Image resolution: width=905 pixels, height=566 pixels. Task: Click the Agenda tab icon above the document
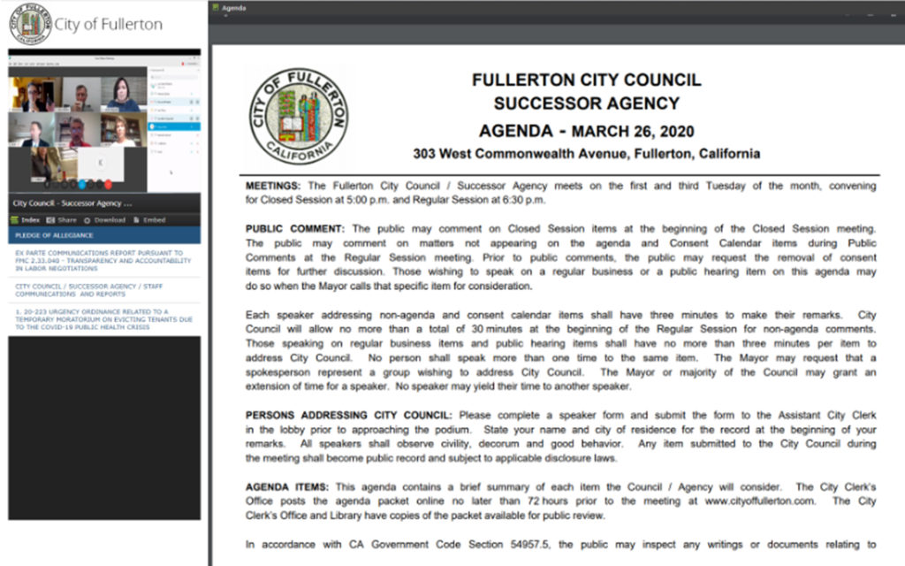[x=216, y=7]
